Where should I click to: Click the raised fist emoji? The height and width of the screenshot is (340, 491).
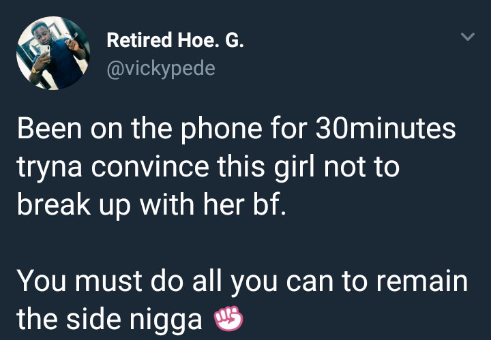[228, 318]
